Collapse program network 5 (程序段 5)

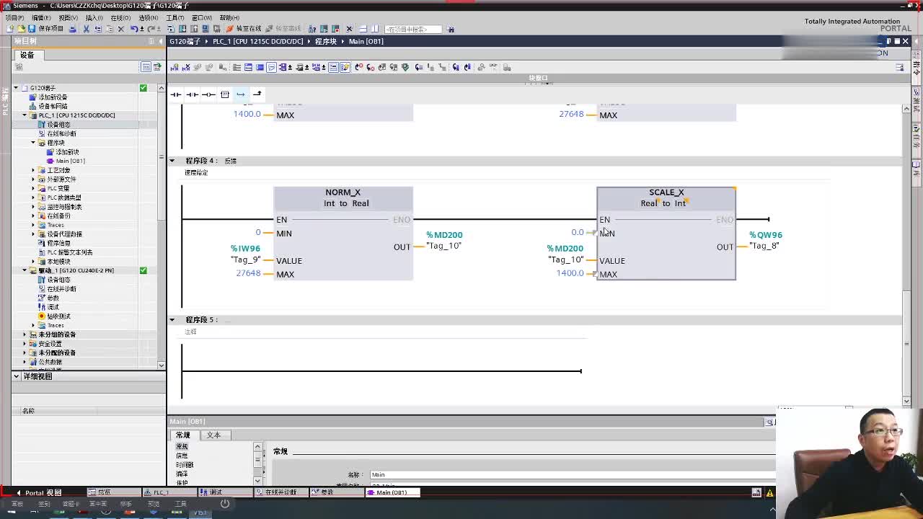172,319
